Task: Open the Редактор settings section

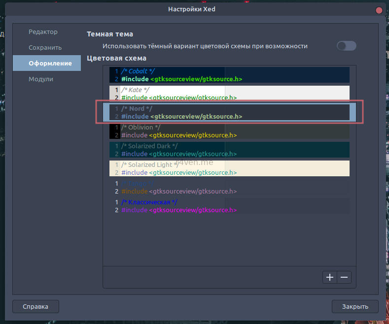Action: [x=43, y=32]
